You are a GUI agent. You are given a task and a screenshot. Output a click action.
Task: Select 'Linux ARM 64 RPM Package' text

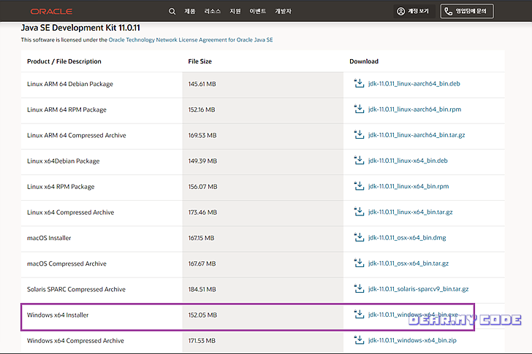pos(66,109)
